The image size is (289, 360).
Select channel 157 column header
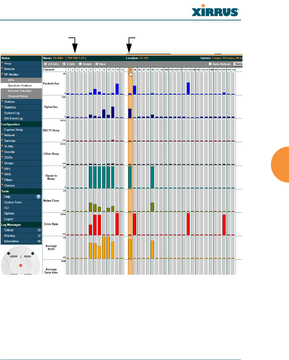click(x=225, y=70)
